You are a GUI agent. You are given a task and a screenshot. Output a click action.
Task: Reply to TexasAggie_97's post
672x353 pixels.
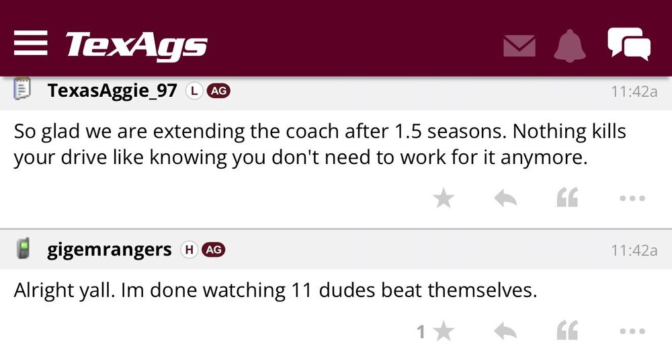coord(505,198)
